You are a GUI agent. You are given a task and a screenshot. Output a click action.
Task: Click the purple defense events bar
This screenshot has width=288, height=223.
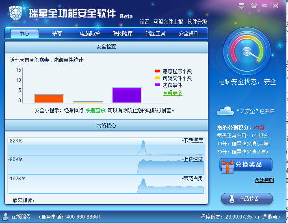(127, 95)
